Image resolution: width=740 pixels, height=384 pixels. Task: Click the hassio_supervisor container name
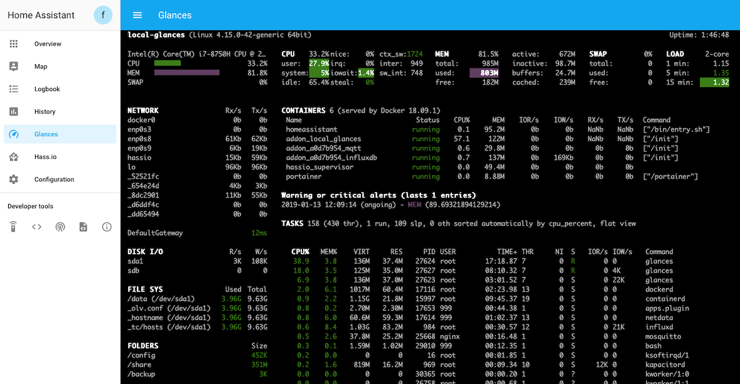(319, 167)
